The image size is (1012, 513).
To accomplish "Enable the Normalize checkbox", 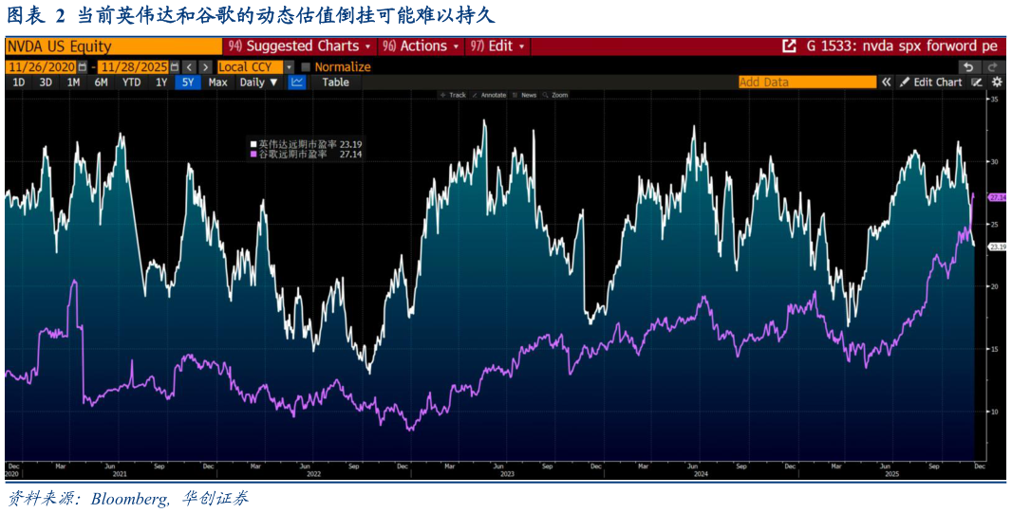I will point(306,67).
